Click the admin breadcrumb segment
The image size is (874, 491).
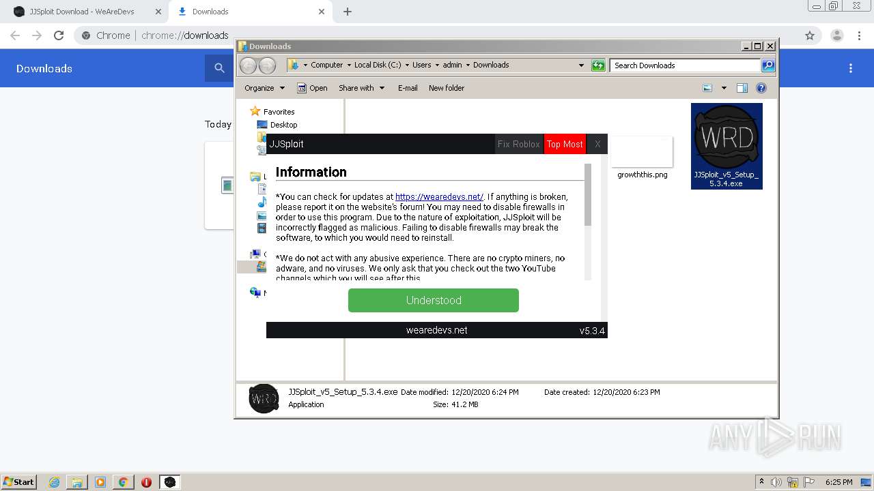click(x=452, y=65)
